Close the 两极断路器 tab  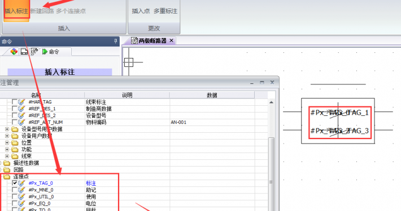click(x=171, y=41)
